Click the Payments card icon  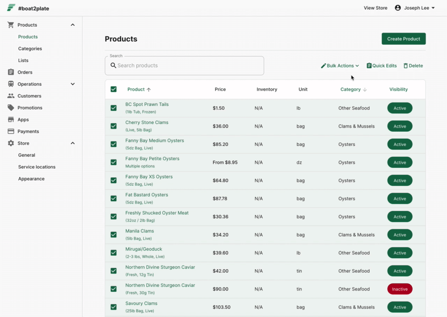[x=11, y=131]
